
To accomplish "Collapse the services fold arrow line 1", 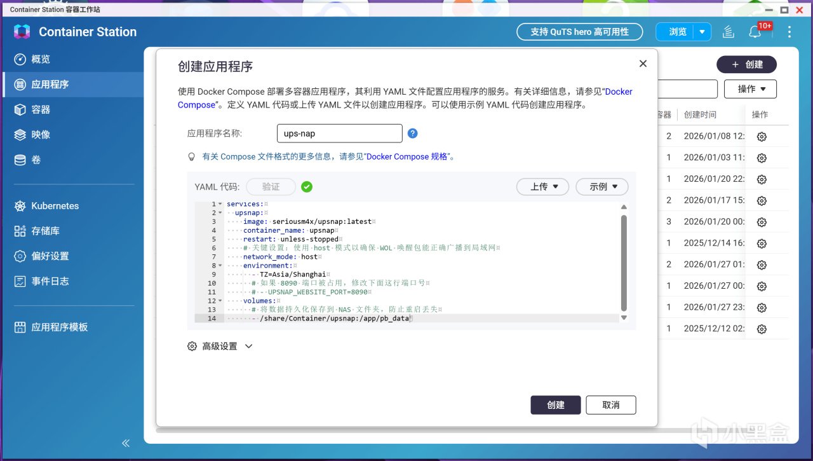I will point(220,204).
